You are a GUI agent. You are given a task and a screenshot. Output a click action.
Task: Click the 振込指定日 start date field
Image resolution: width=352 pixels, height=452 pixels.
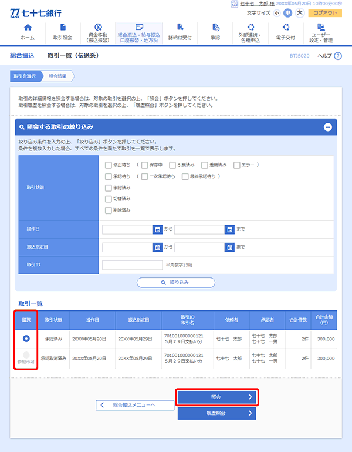(127, 247)
